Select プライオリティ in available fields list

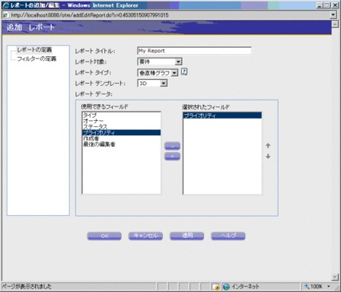121,132
